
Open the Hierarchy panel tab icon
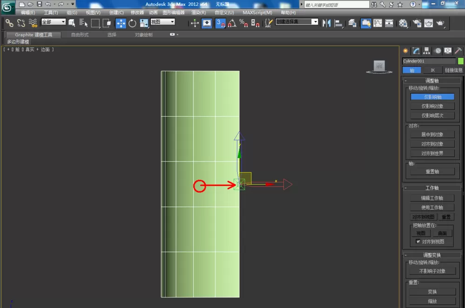(x=427, y=51)
